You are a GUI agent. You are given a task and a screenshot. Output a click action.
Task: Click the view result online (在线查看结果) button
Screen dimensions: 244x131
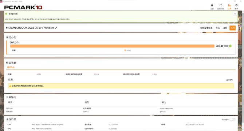point(206,28)
